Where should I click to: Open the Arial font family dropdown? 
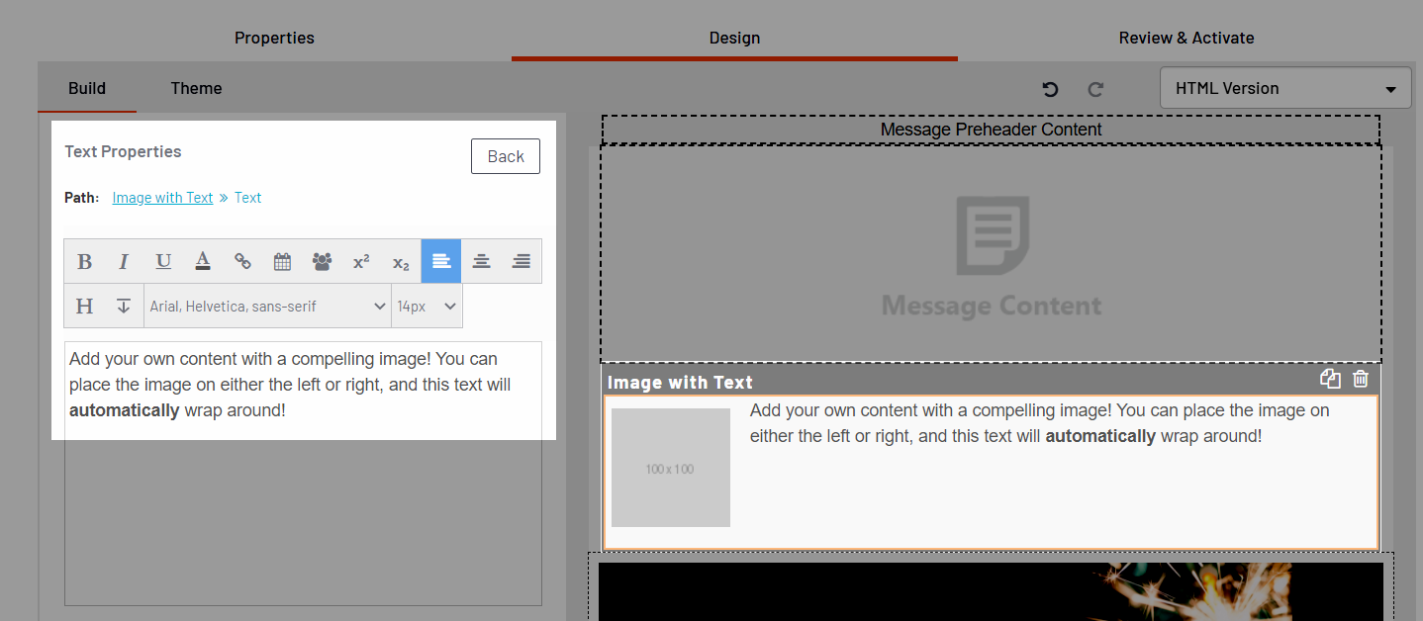267,306
